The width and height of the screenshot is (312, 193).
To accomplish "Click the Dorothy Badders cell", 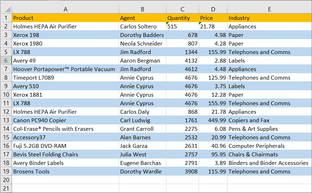I will tap(142, 35).
